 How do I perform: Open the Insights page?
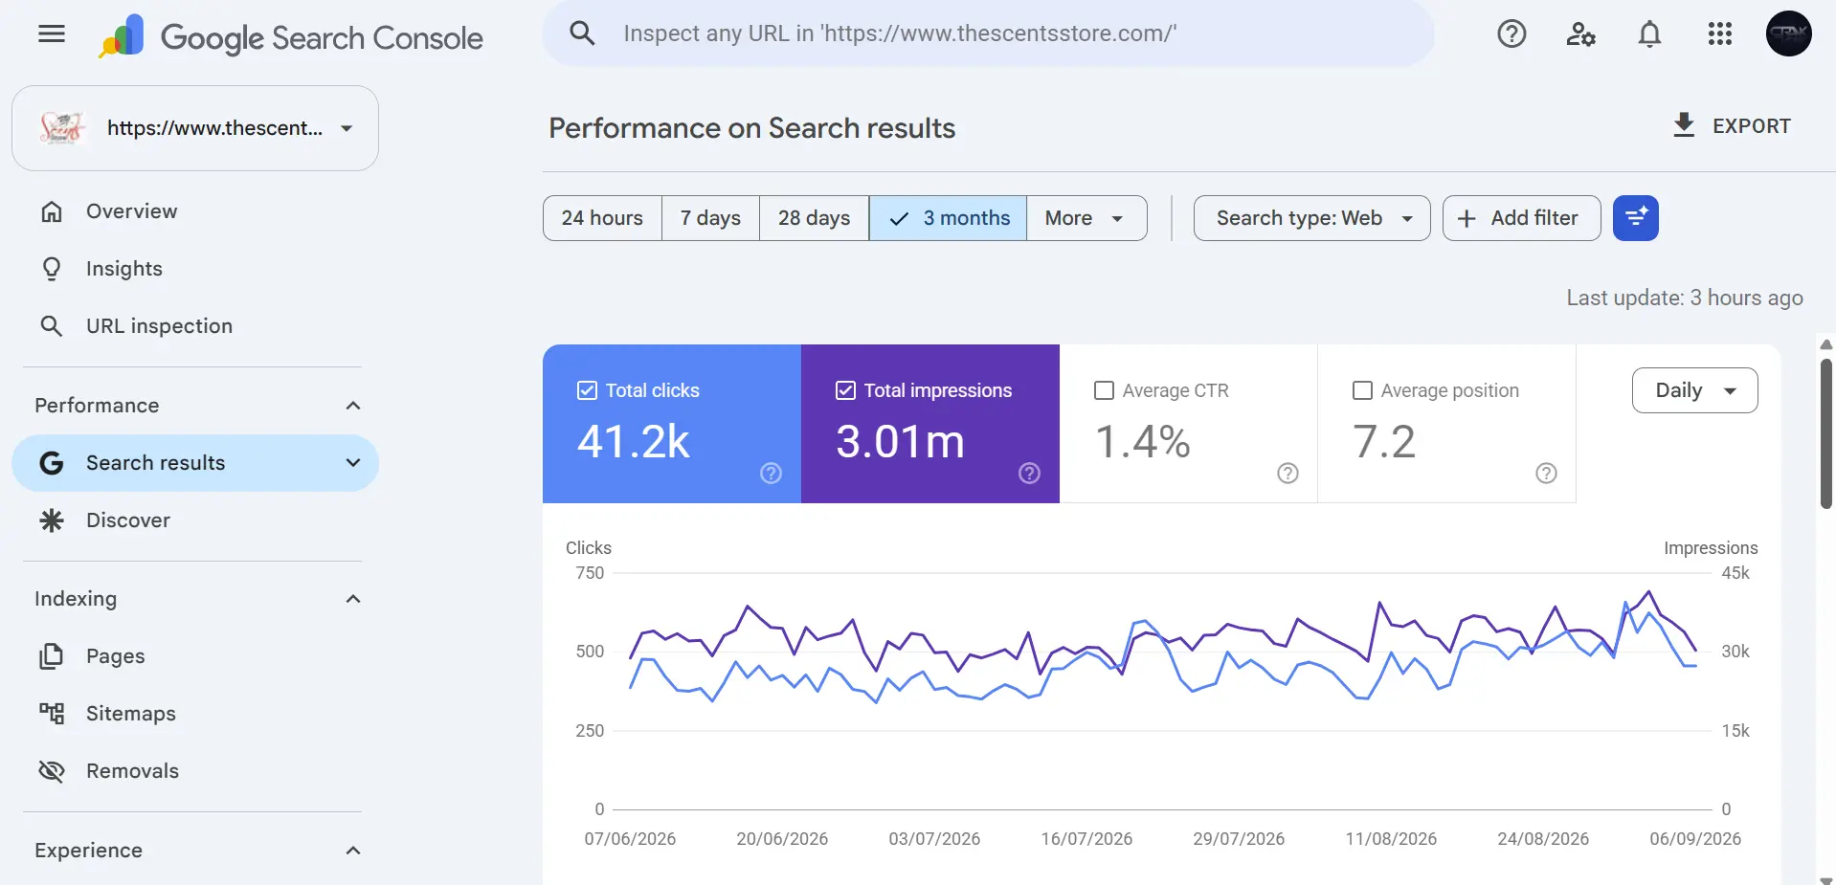pyautogui.click(x=195, y=269)
